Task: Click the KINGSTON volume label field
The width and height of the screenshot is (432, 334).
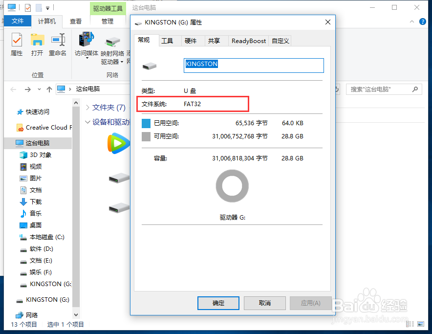Action: click(x=254, y=66)
